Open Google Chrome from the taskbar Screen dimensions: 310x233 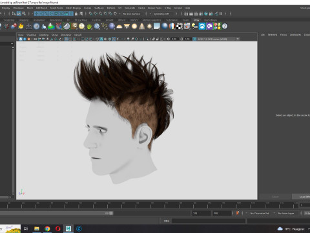point(47,228)
